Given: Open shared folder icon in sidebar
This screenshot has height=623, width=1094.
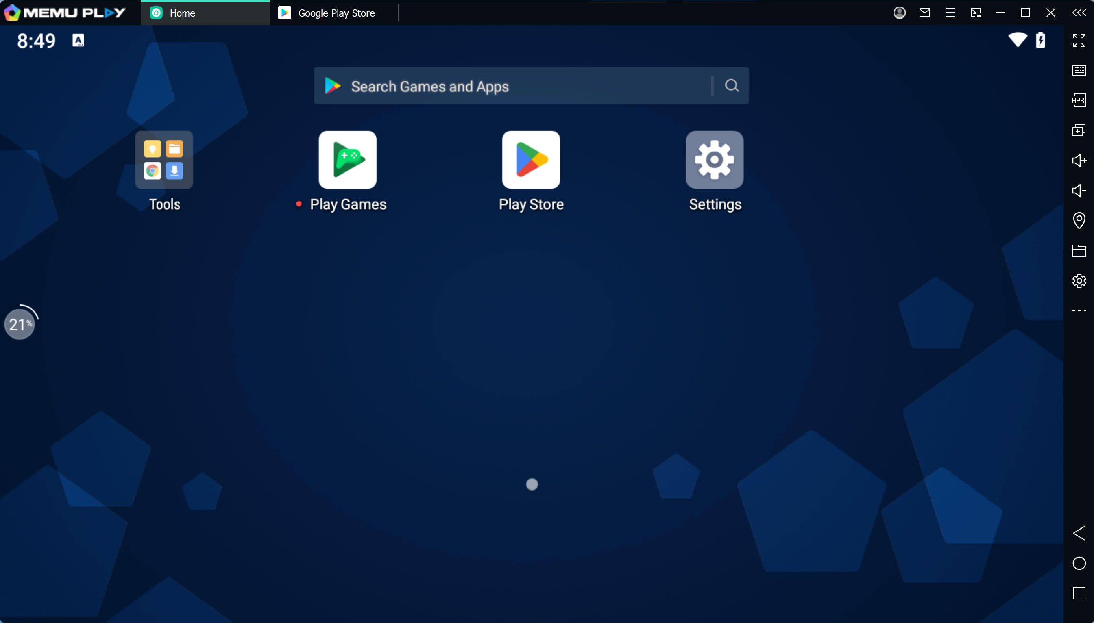Looking at the screenshot, I should coord(1079,251).
